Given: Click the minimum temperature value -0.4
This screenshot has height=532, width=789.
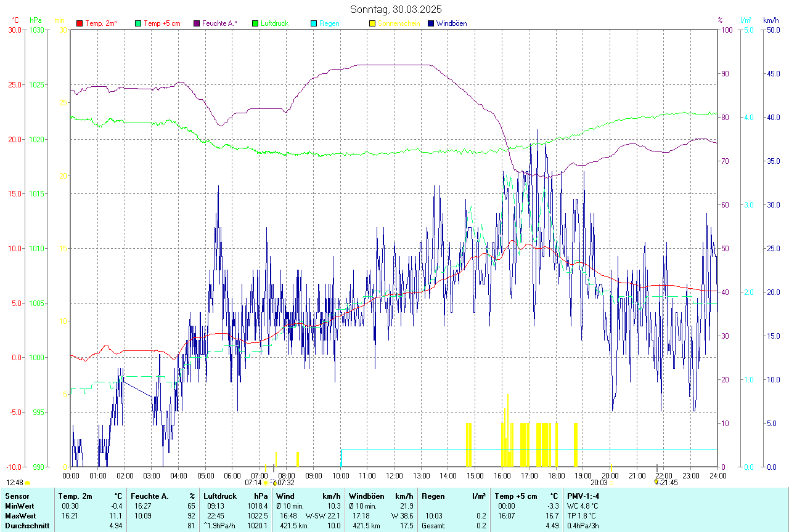Looking at the screenshot, I should point(116,506).
